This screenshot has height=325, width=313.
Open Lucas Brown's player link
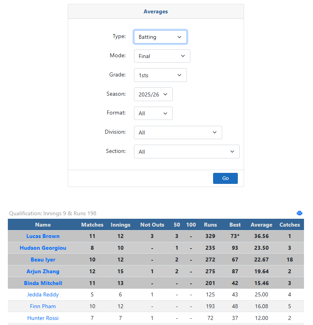43,236
